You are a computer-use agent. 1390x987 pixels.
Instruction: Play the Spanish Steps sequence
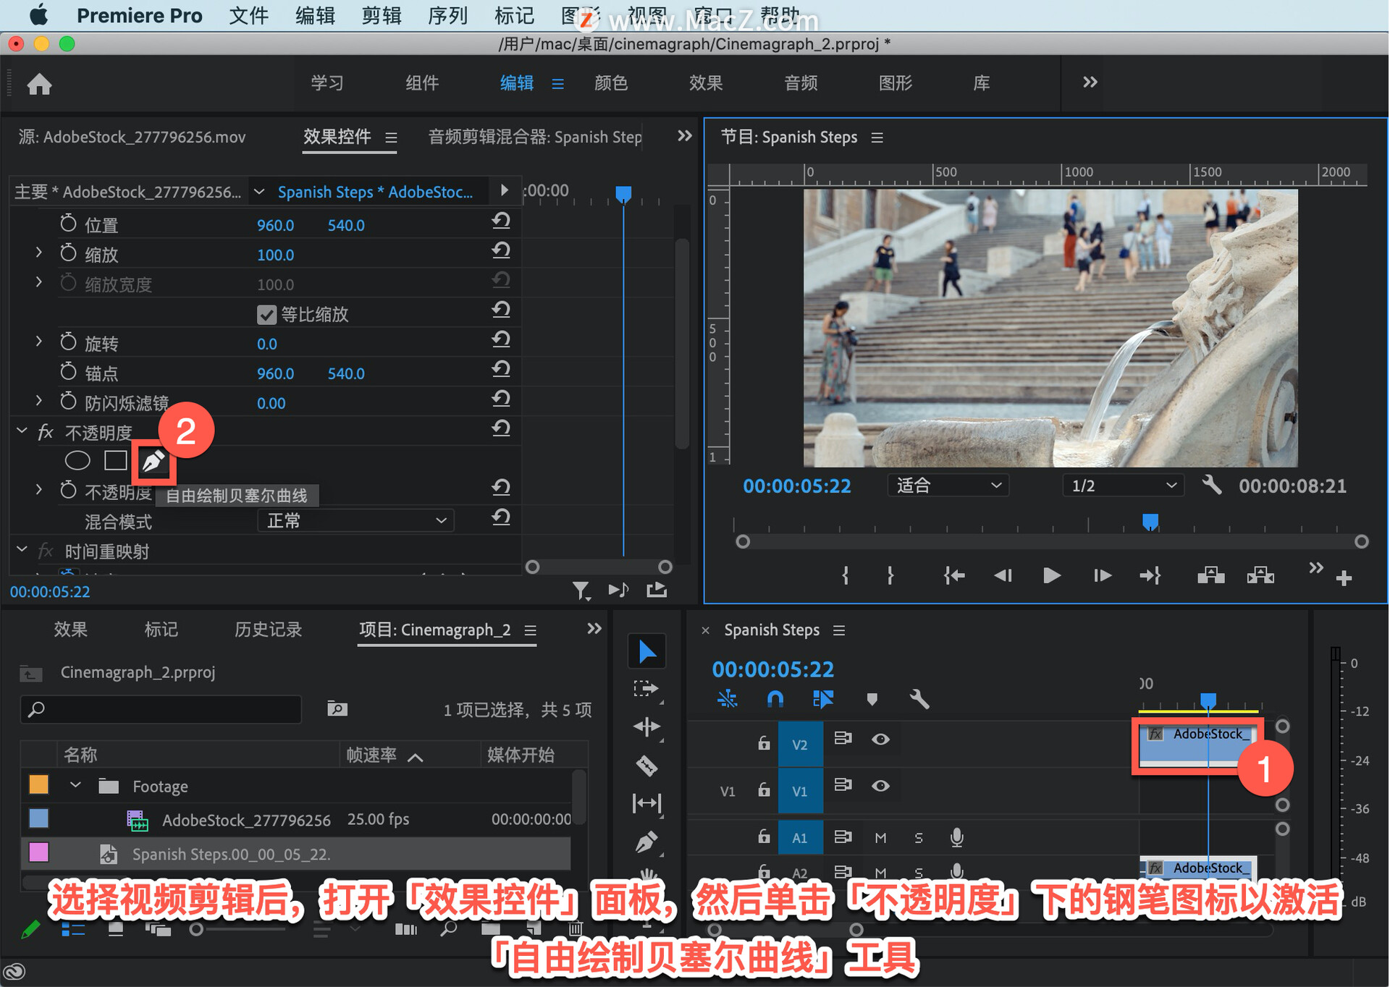[1052, 576]
